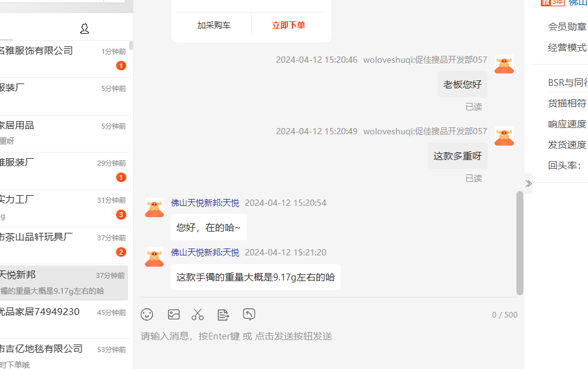Image resolution: width=588 pixels, height=369 pixels.
Task: Click 立即下单 on product card
Action: [x=288, y=25]
